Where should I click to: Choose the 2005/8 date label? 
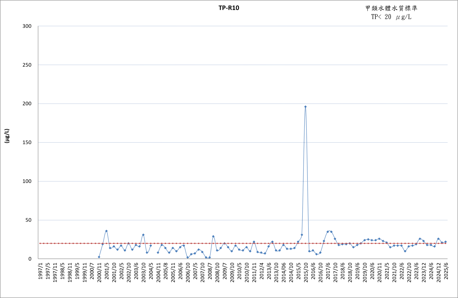coord(166,271)
